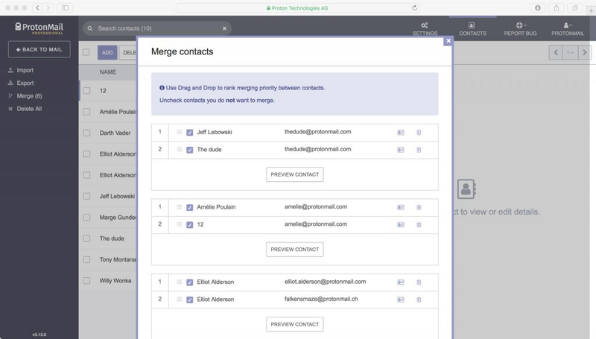Image resolution: width=596 pixels, height=339 pixels.
Task: Select Import in the sidebar
Action: 21,70
